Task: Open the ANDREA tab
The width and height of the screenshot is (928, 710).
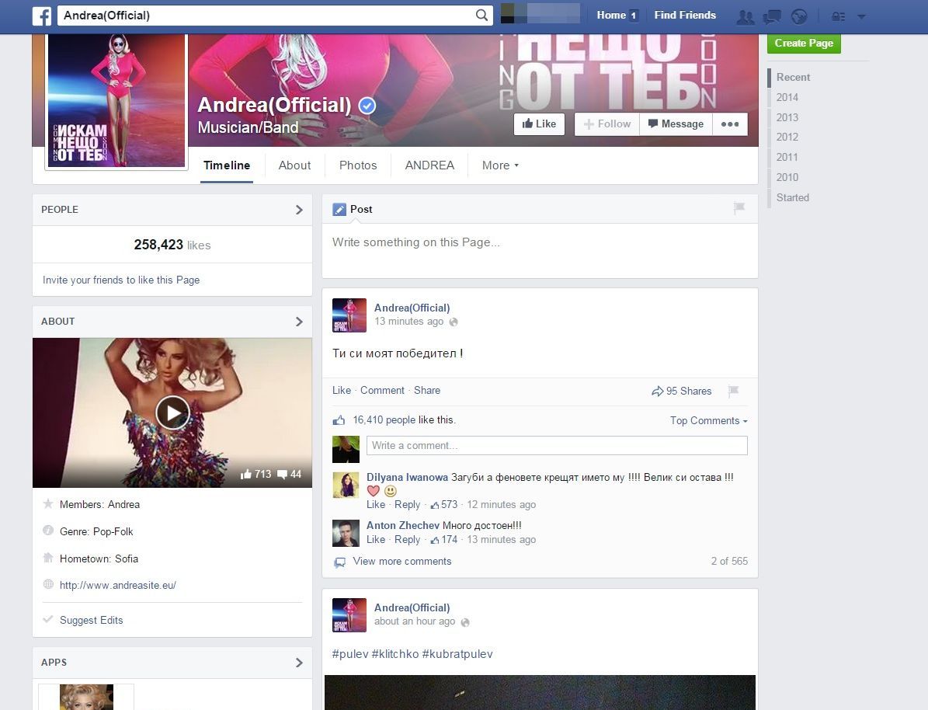Action: 429,165
